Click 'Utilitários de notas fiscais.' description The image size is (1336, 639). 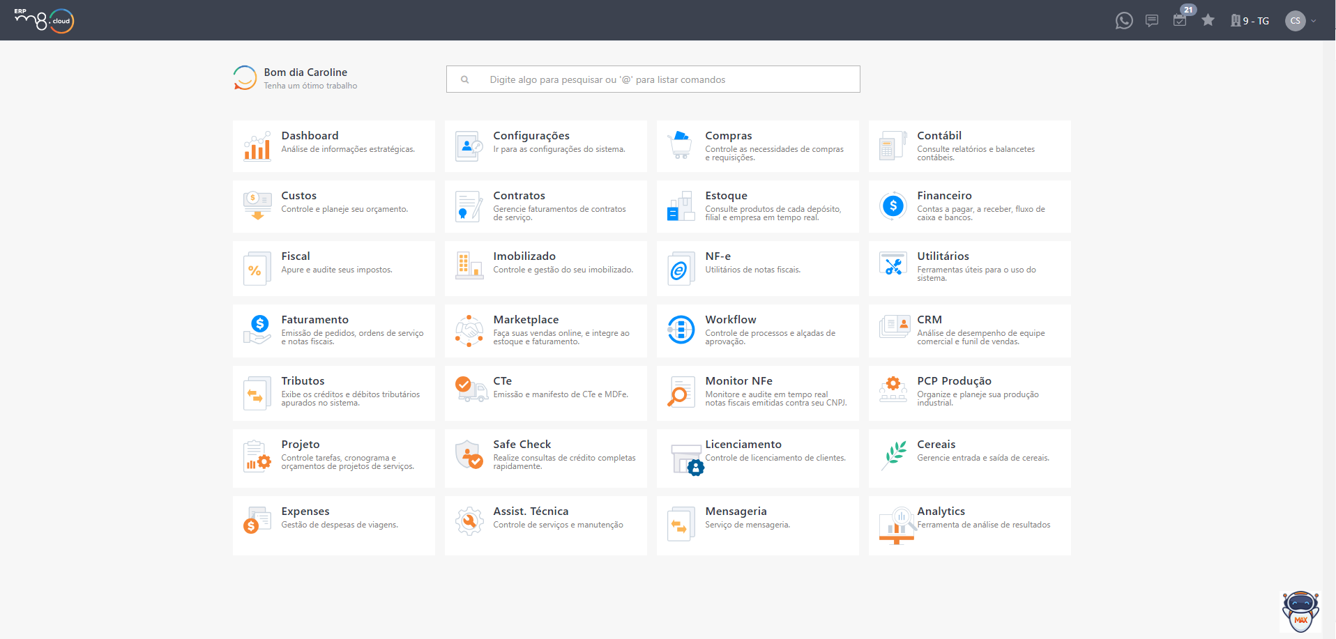coord(752,270)
